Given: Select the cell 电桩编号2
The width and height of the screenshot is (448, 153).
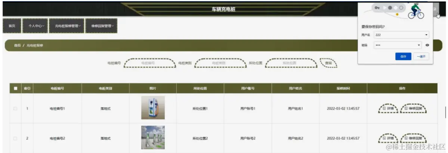Looking at the screenshot, I should pos(58,138).
